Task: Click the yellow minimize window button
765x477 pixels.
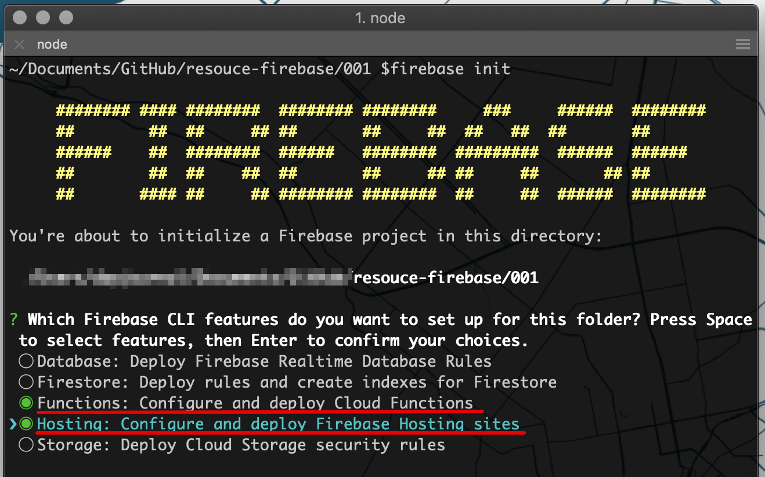Action: point(43,17)
